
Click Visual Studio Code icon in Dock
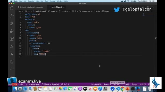coord(118,89)
